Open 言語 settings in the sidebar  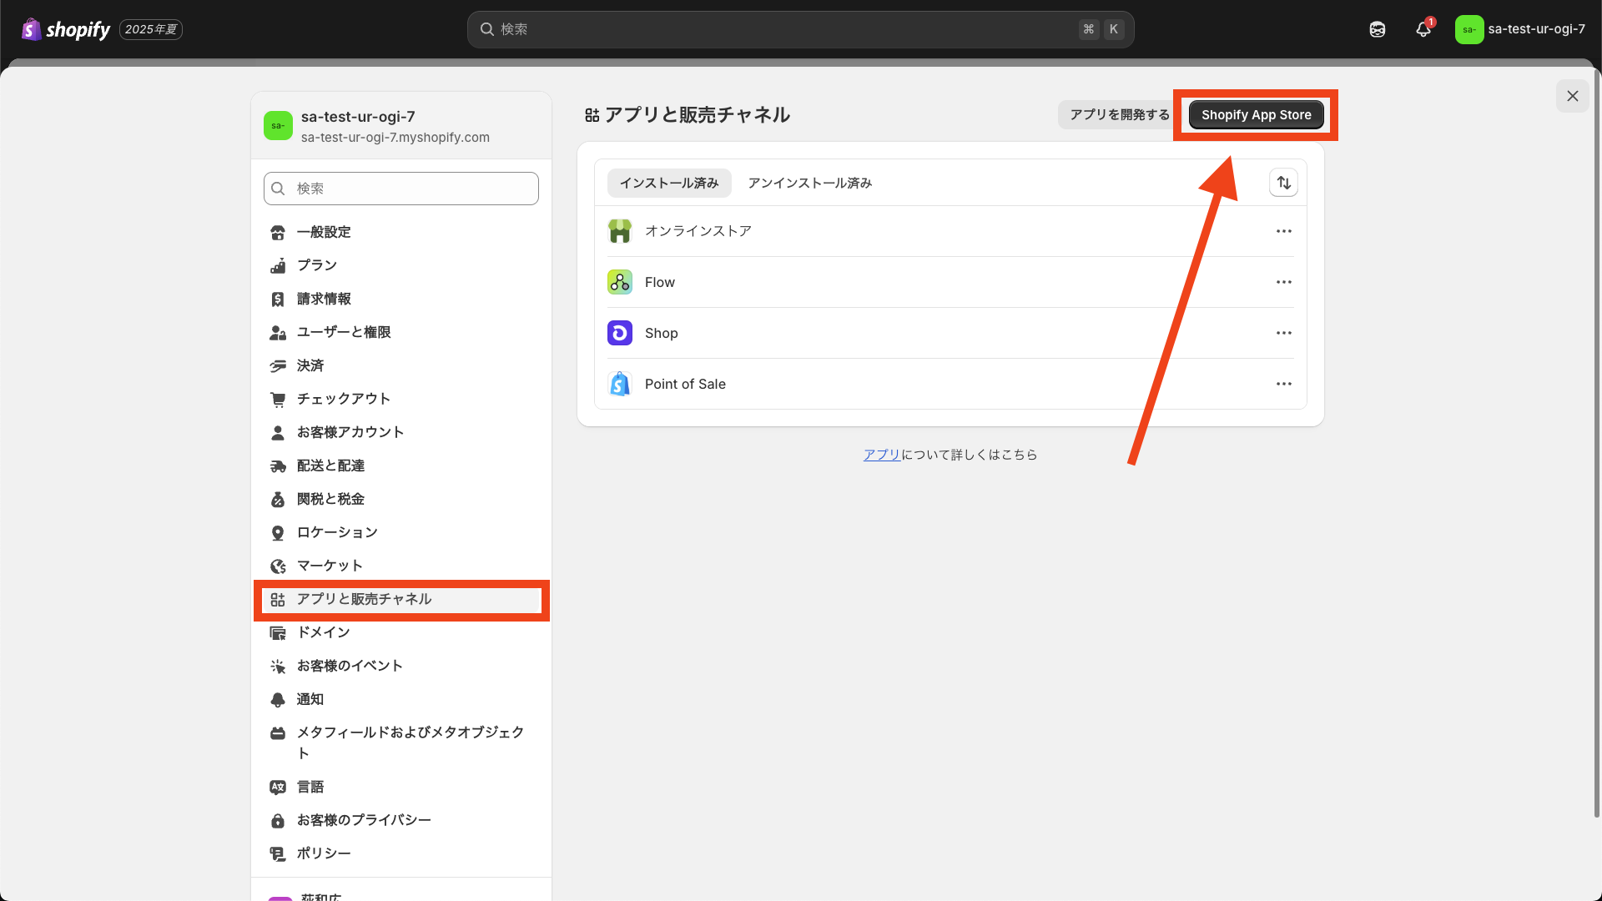click(310, 786)
